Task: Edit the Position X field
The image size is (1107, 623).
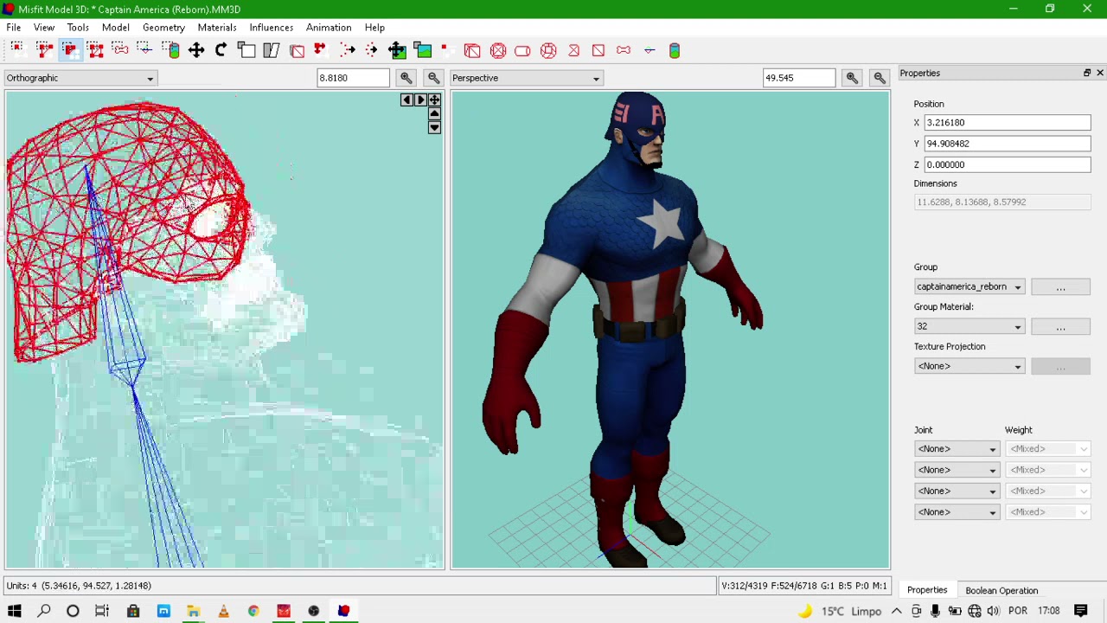Action: (x=1008, y=123)
